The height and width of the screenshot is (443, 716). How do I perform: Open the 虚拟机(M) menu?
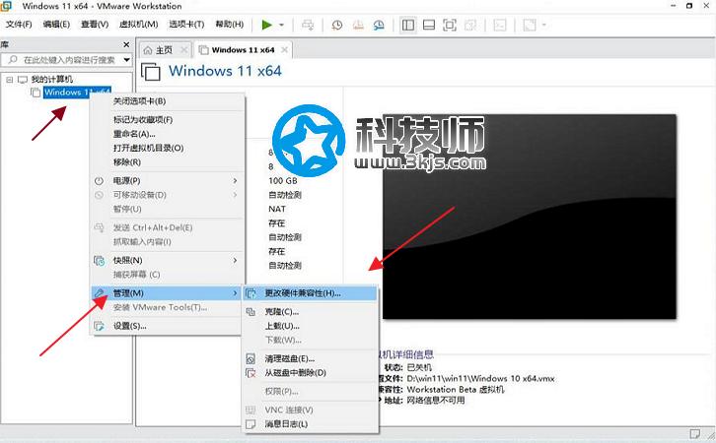pyautogui.click(x=138, y=25)
